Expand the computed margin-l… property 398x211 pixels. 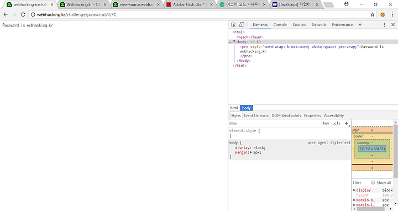[x=354, y=205]
